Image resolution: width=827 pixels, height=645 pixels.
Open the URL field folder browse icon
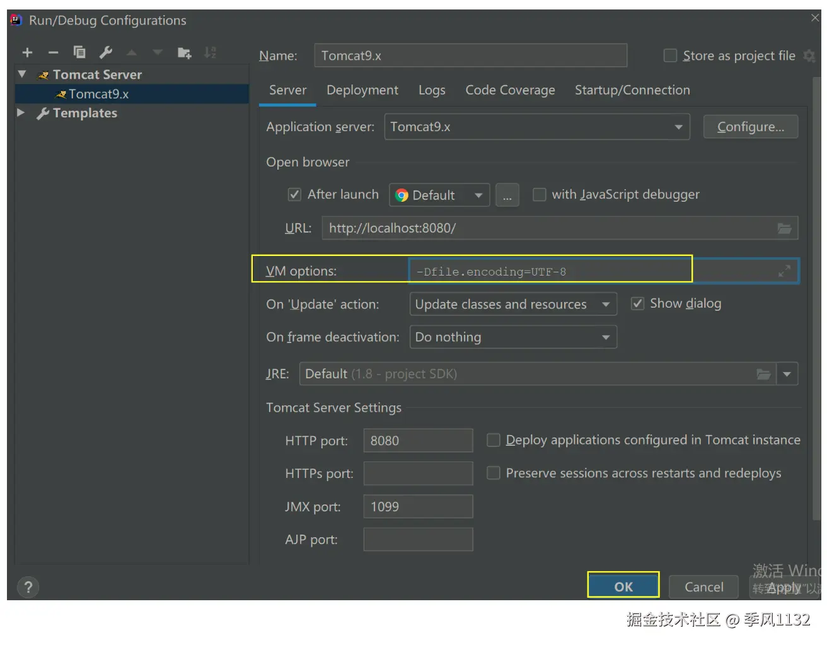(784, 228)
